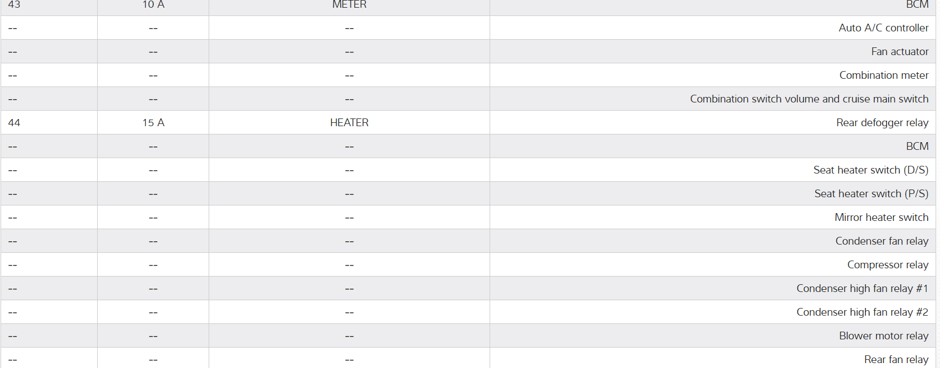Select Seat heater switch (D/S) entry
Viewport: 940px width, 368px height.
870,170
